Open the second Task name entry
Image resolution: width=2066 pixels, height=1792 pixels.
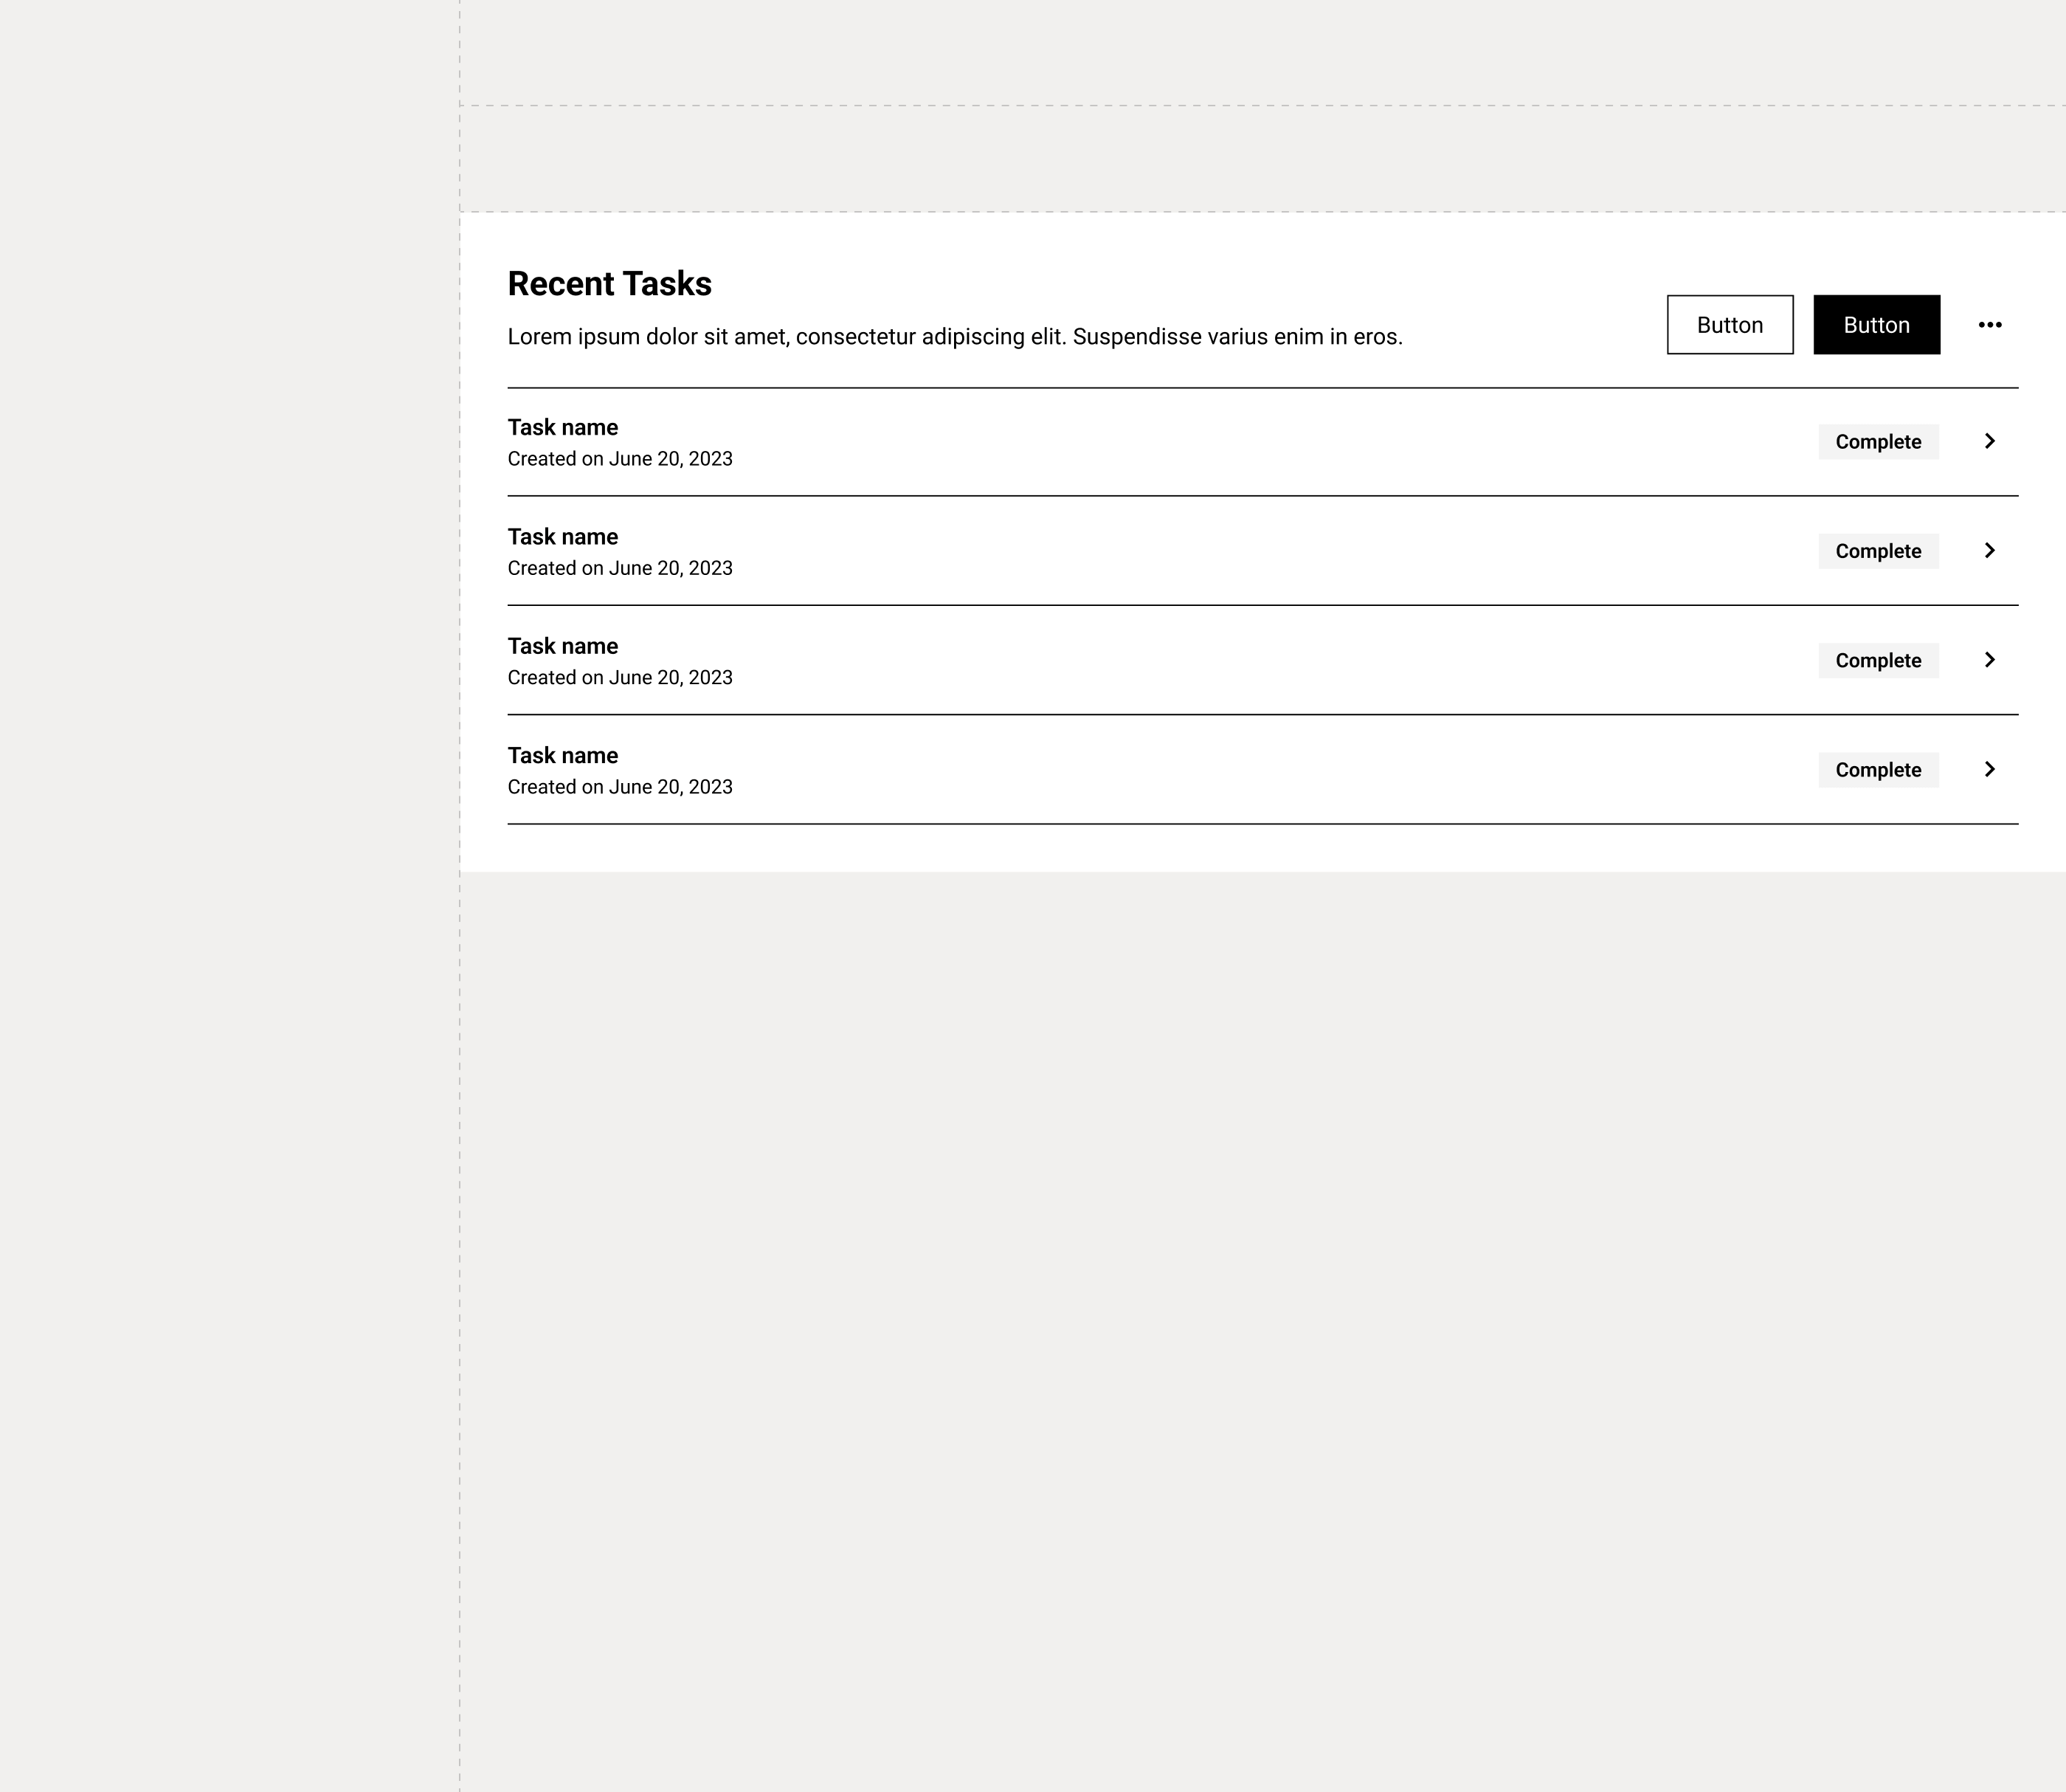pos(563,537)
